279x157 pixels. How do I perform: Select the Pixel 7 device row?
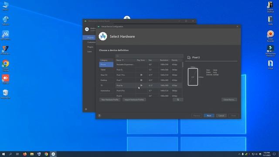point(149,80)
